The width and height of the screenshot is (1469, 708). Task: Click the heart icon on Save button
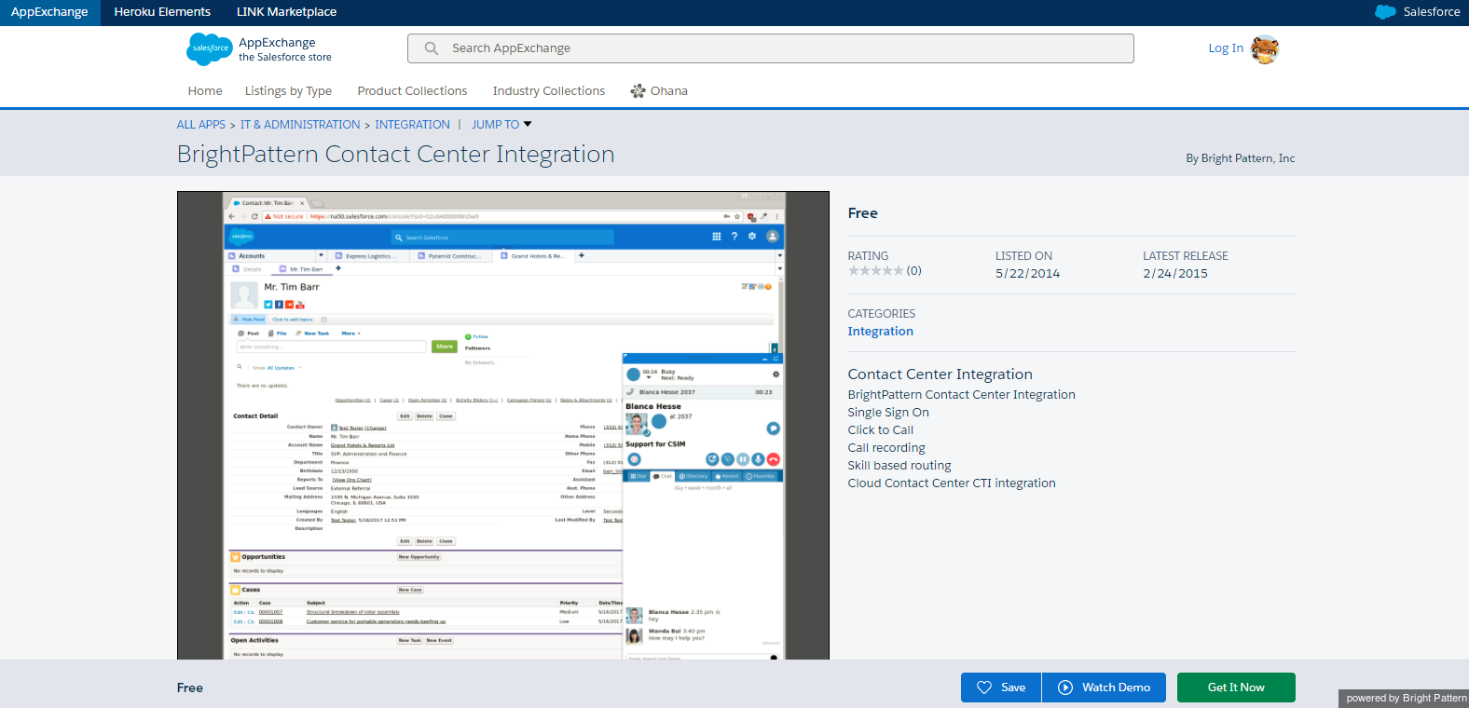click(984, 688)
